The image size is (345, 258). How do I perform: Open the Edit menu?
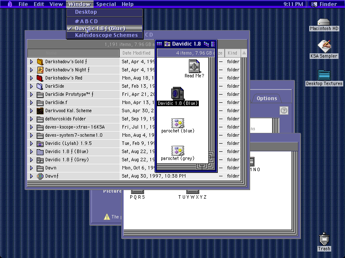click(39, 4)
